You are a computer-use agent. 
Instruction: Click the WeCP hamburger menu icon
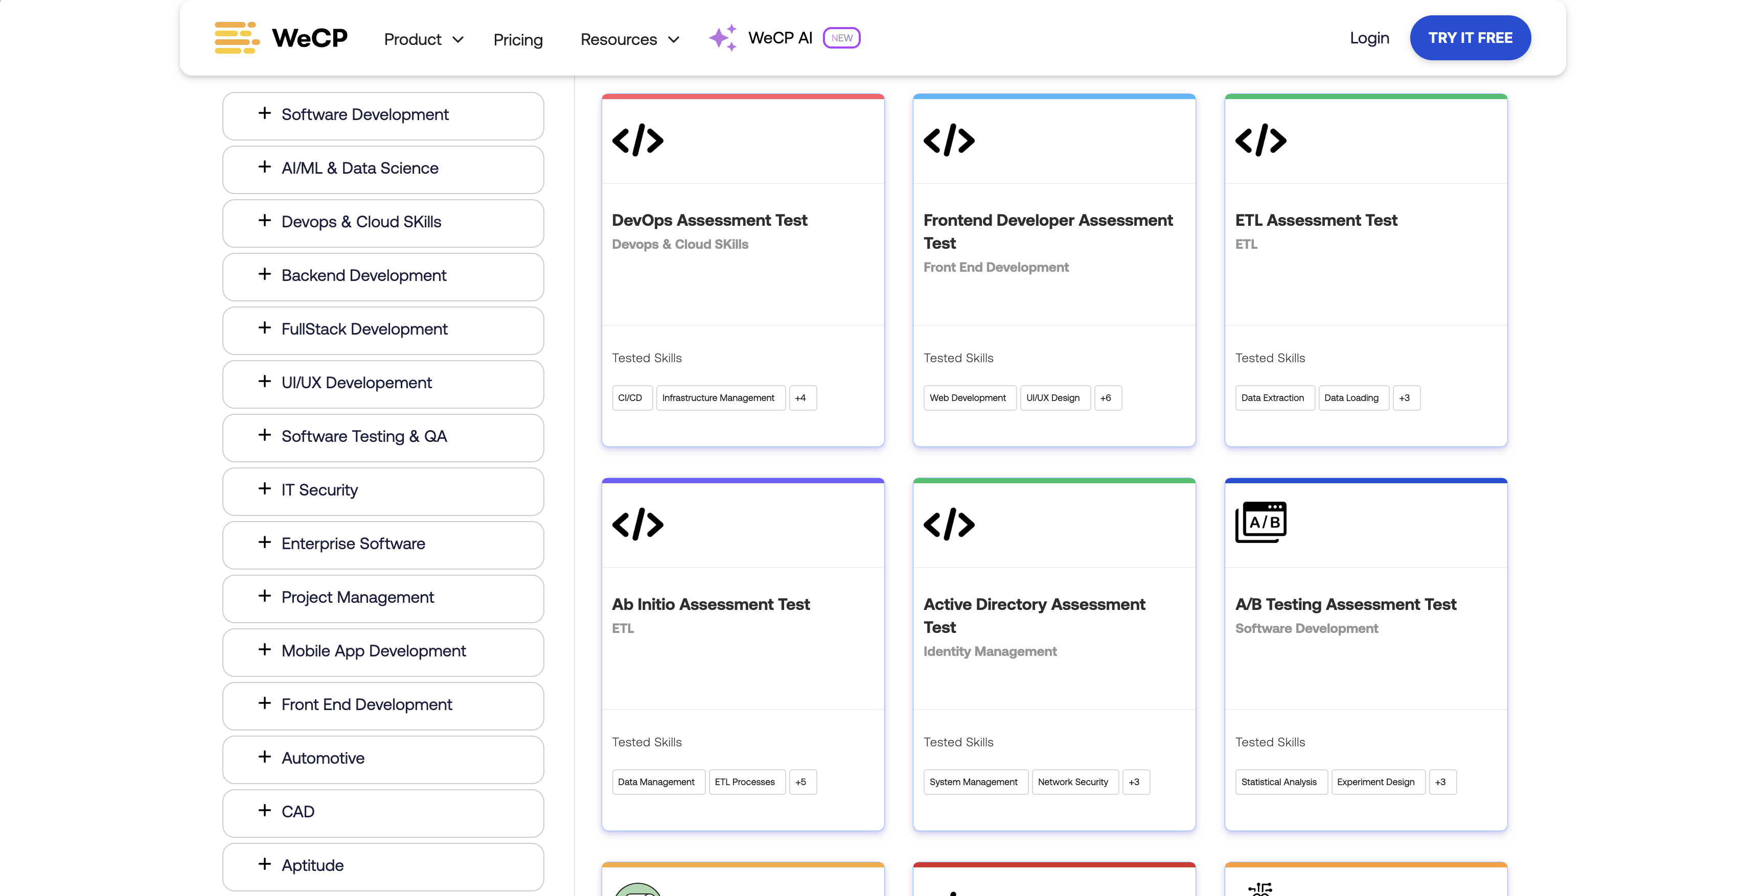237,38
